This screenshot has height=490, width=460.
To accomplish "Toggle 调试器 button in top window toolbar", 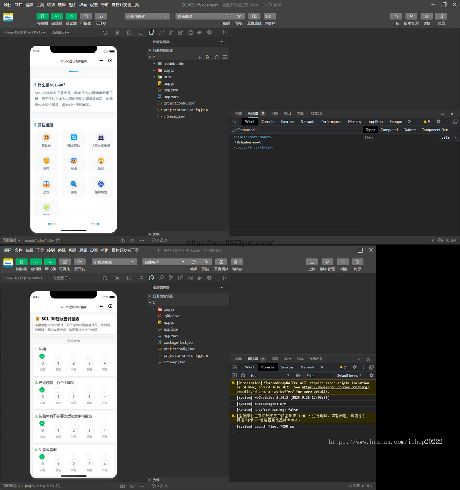I will [71, 16].
